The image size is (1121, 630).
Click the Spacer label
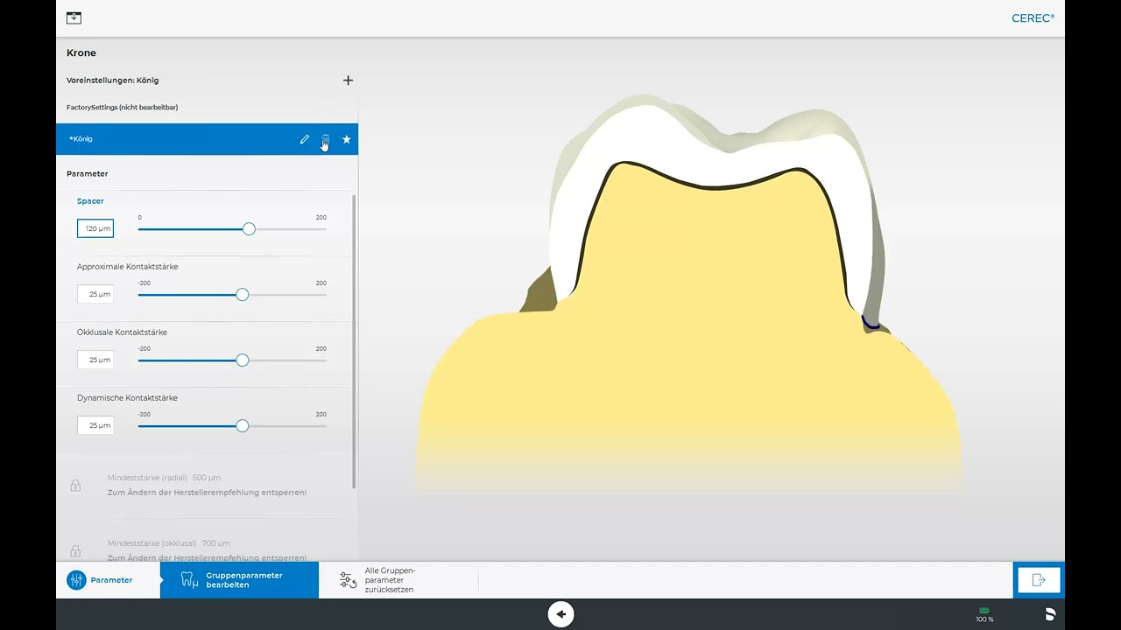pyautogui.click(x=90, y=201)
